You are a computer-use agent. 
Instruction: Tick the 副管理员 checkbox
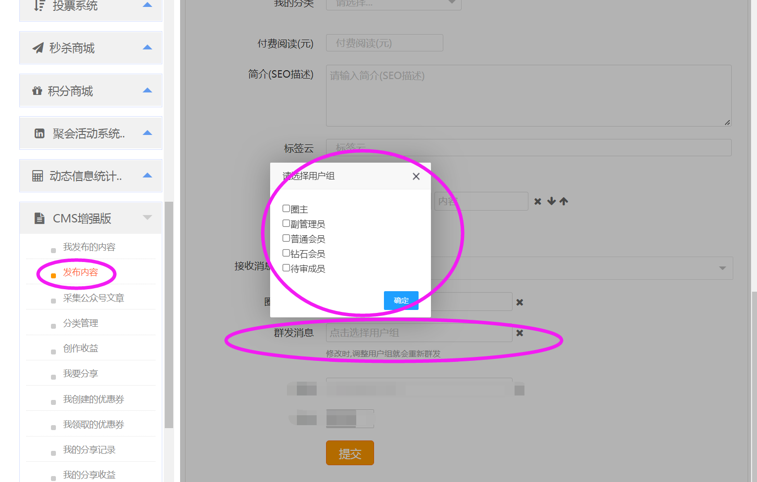pyautogui.click(x=286, y=223)
